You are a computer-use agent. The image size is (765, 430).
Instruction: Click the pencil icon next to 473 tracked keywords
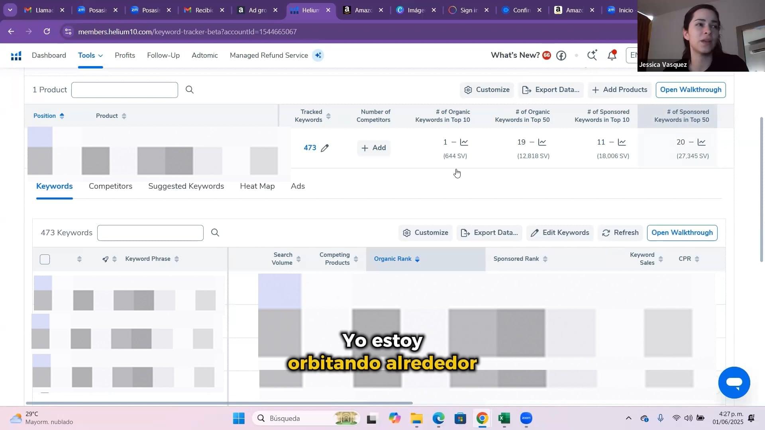click(x=325, y=148)
